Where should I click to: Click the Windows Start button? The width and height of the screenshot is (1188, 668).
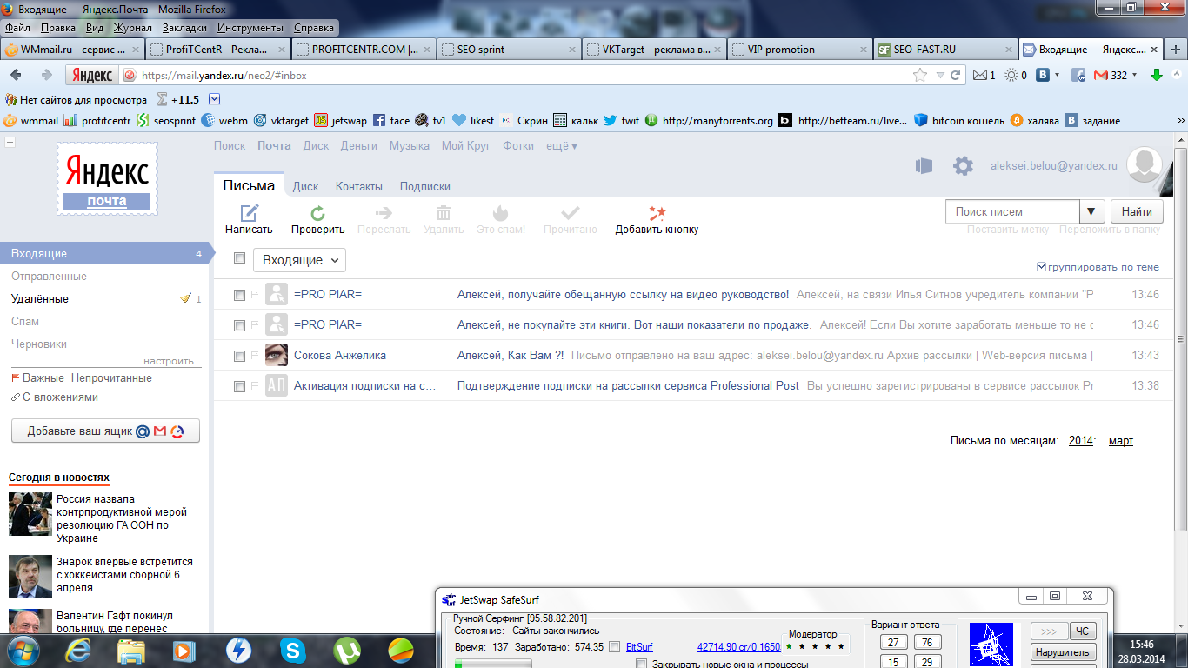coord(23,650)
